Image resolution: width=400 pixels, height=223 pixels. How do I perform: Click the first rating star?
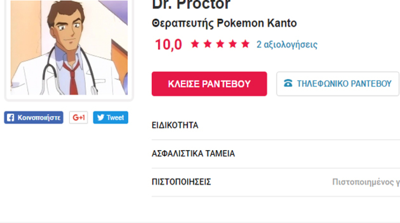point(195,44)
